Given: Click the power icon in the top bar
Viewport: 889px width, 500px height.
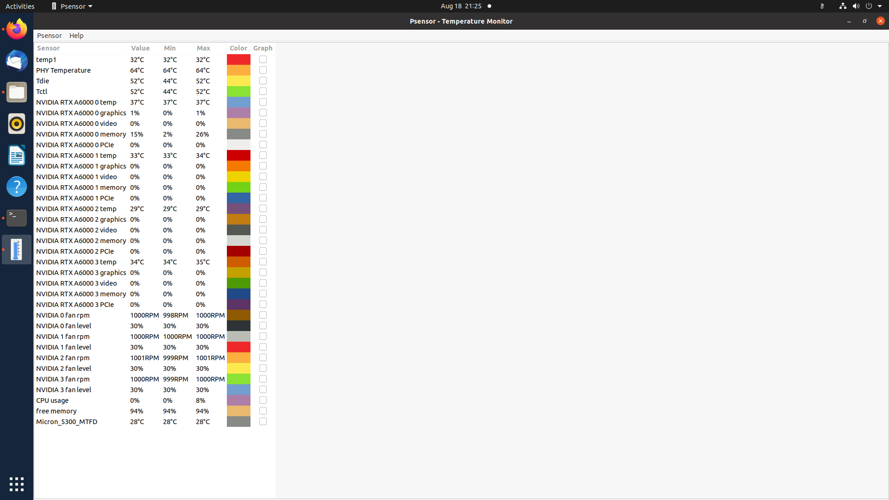Looking at the screenshot, I should pos(869,6).
